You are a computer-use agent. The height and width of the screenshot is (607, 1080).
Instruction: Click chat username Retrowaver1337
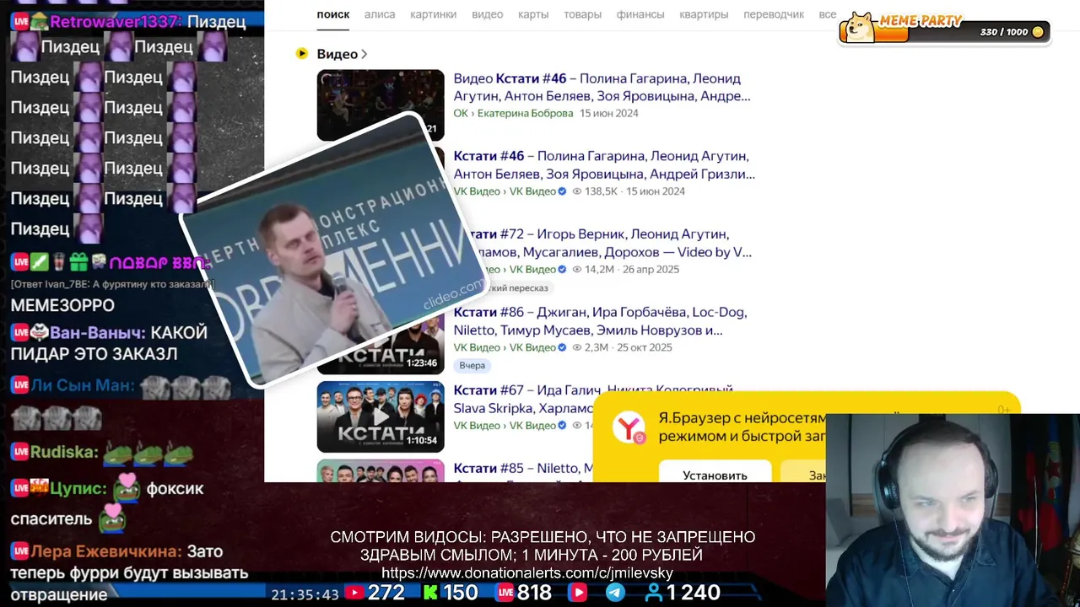pos(116,22)
